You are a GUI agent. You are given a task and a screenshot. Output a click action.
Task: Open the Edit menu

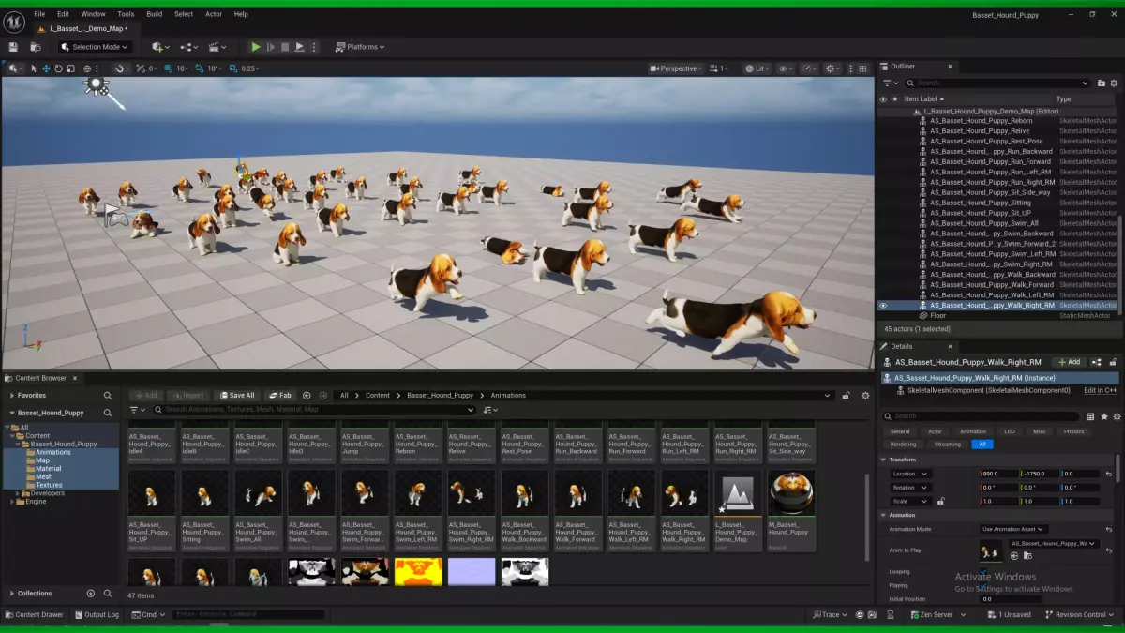63,14
